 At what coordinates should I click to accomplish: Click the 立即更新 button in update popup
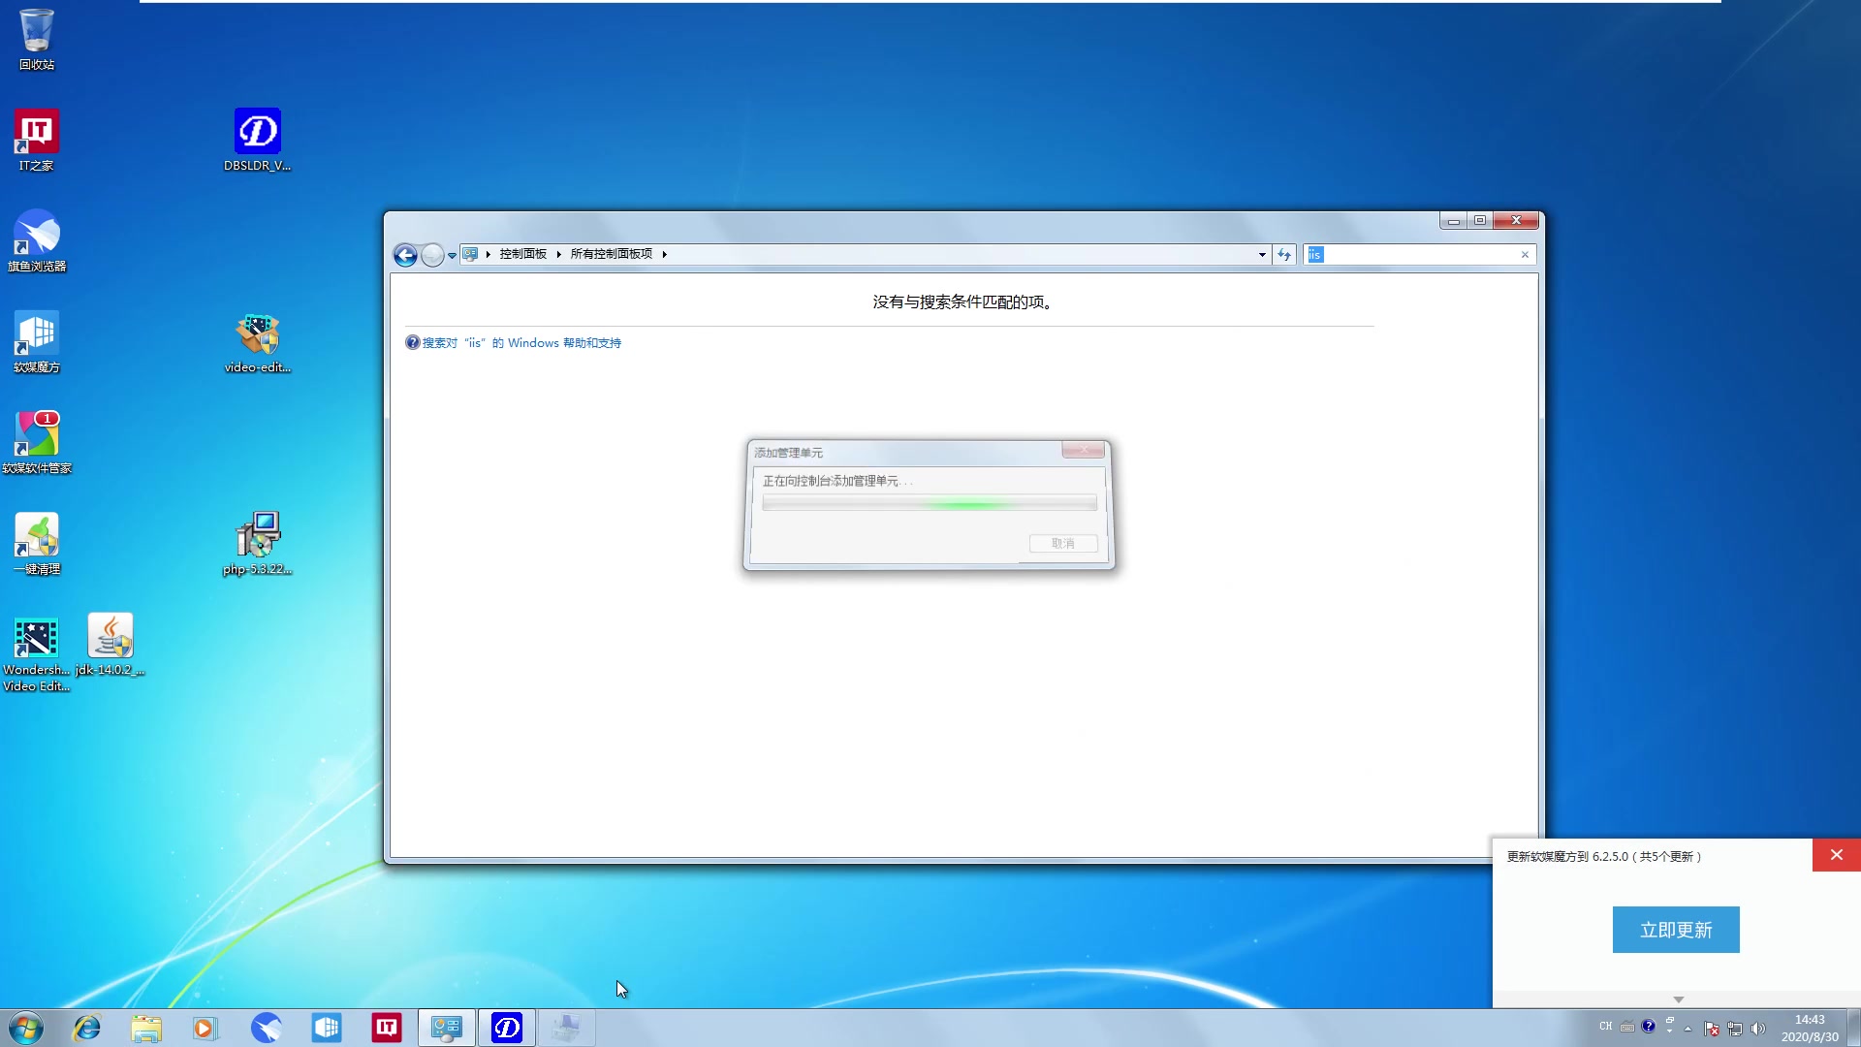click(1676, 929)
